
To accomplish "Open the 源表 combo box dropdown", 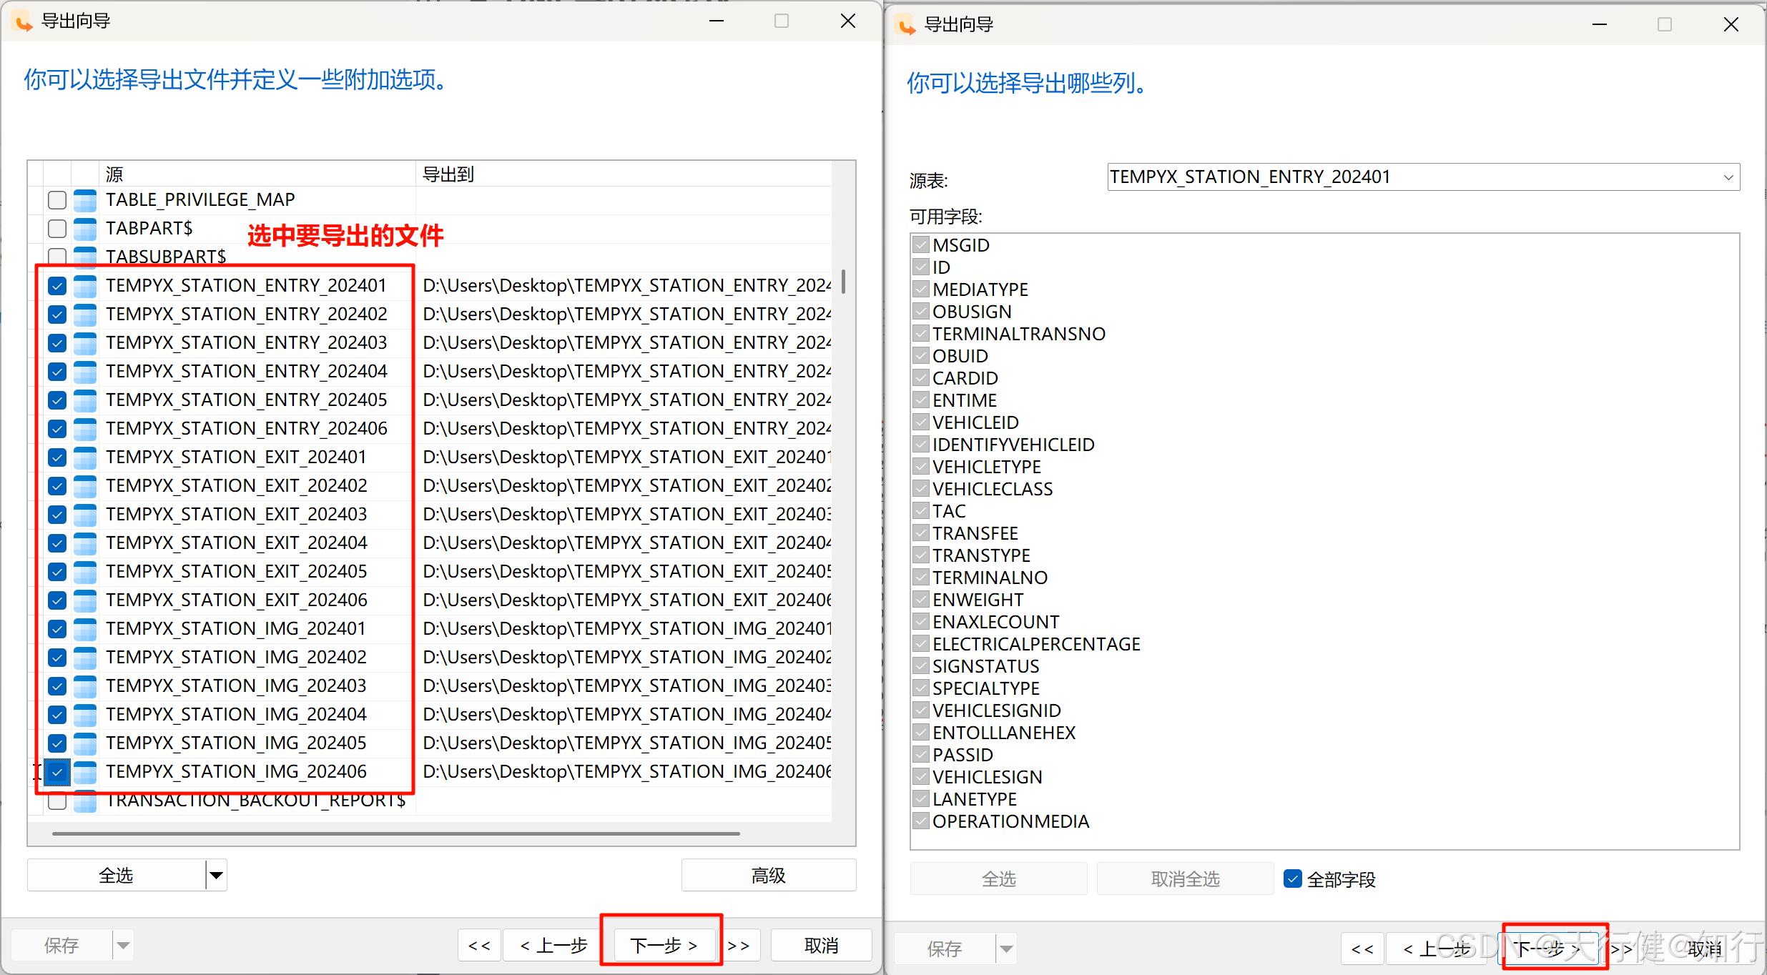I will pyautogui.click(x=1728, y=177).
